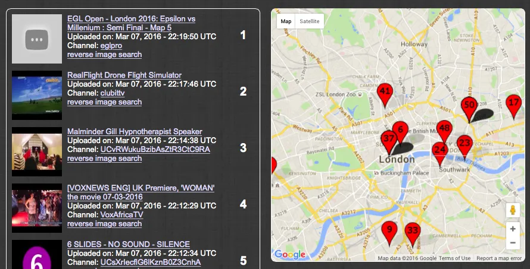Open EGL Open London 2016 video title
This screenshot has width=530, height=269.
click(131, 23)
